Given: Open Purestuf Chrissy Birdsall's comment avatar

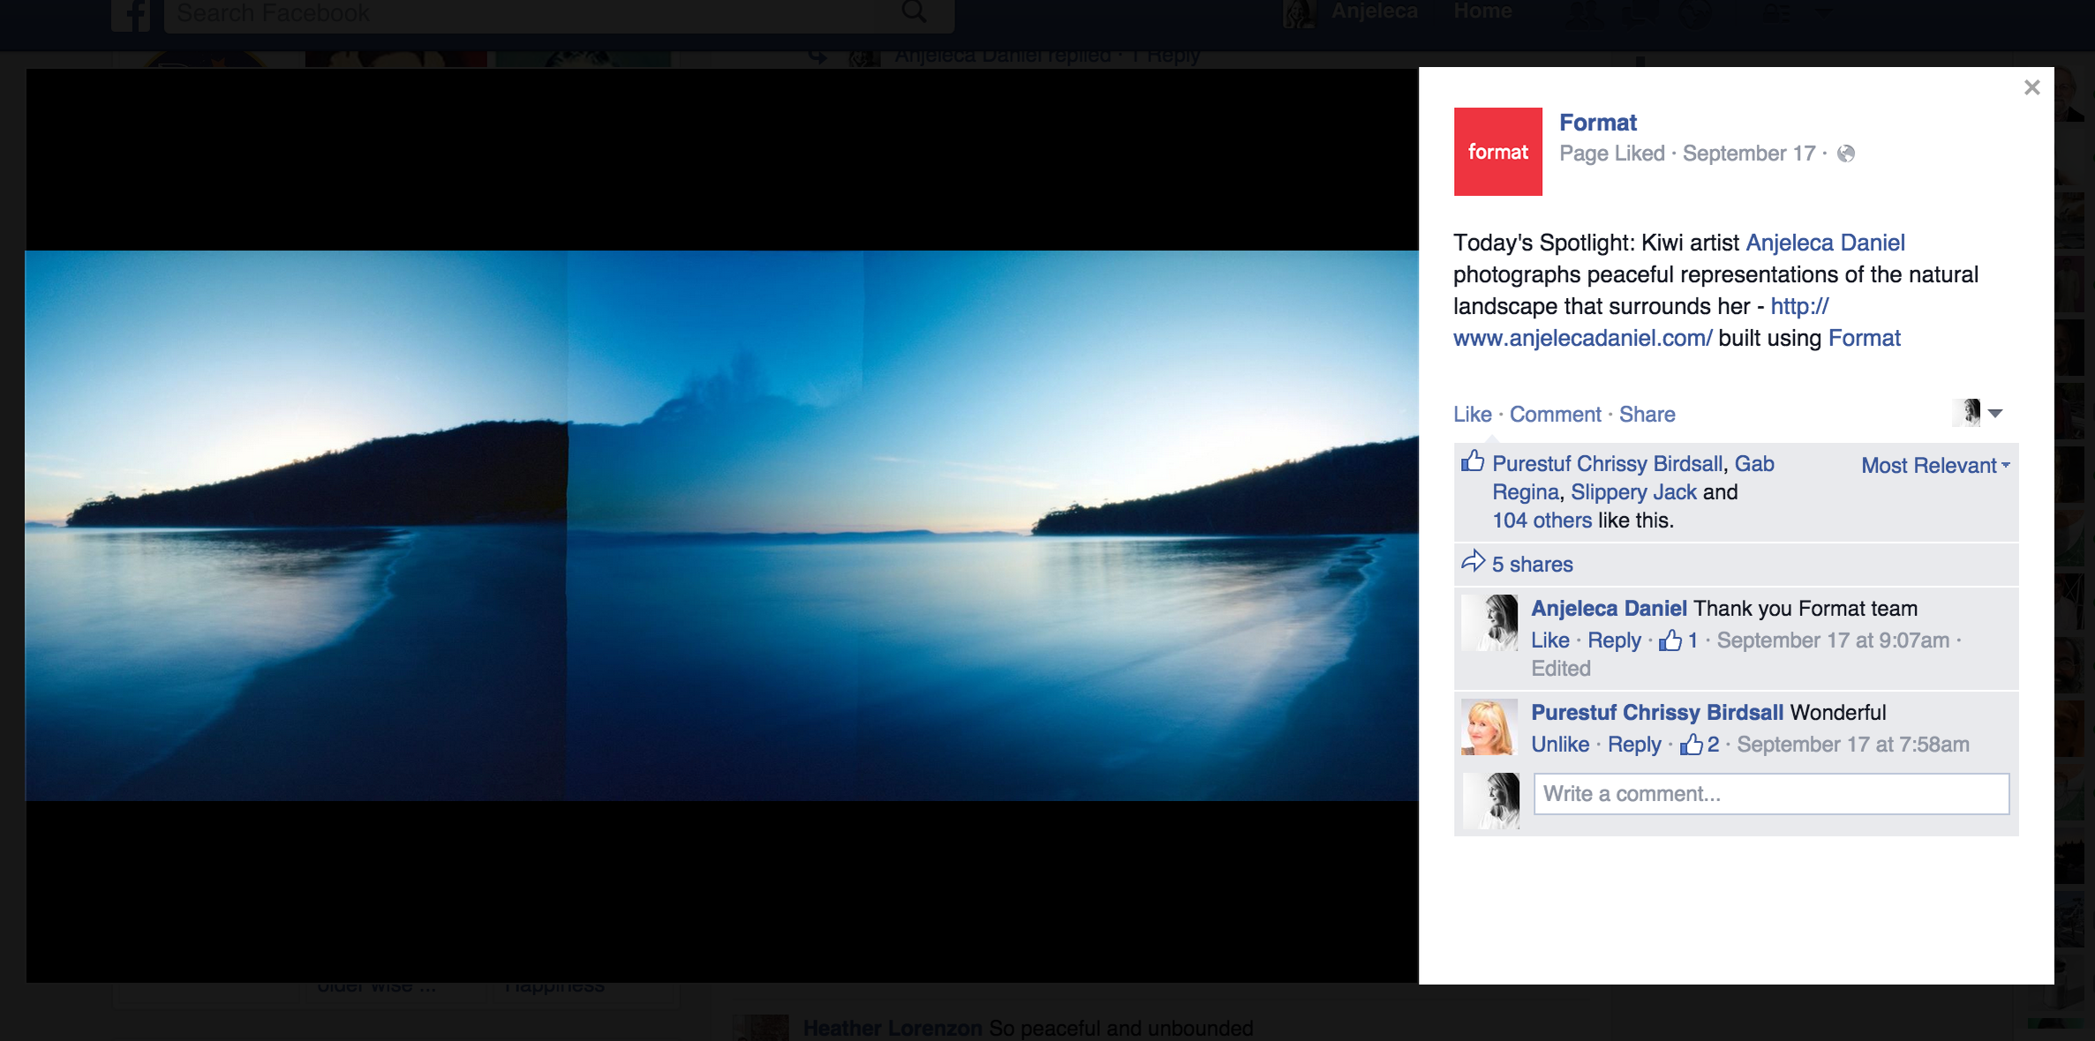Looking at the screenshot, I should 1489,727.
